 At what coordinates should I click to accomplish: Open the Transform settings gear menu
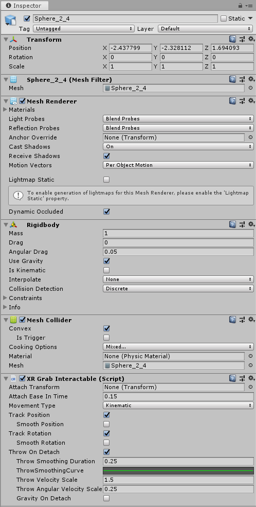(x=251, y=40)
